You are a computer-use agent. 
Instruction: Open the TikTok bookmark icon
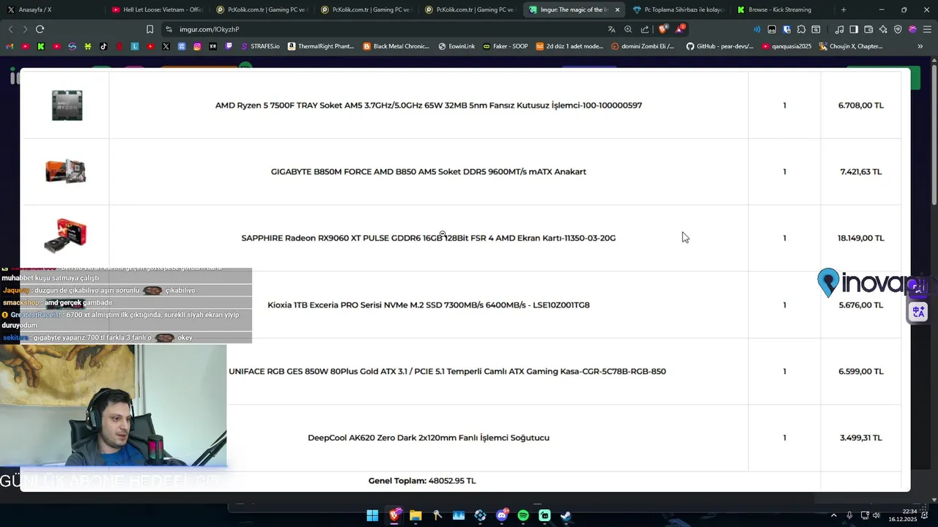[103, 46]
